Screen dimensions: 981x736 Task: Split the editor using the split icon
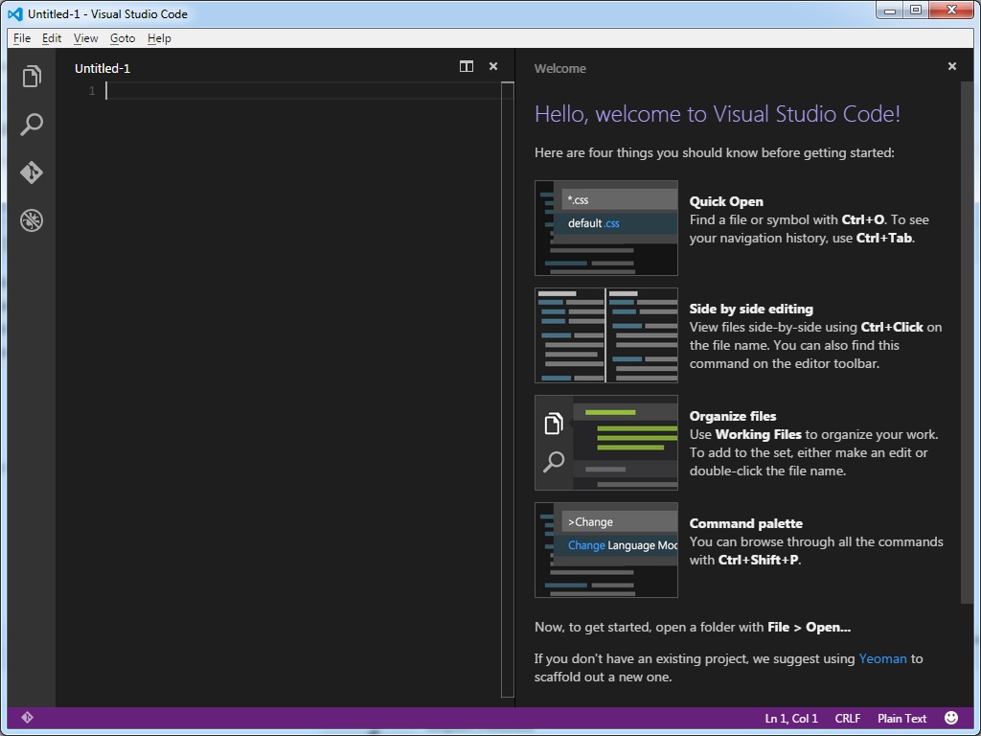[x=467, y=66]
